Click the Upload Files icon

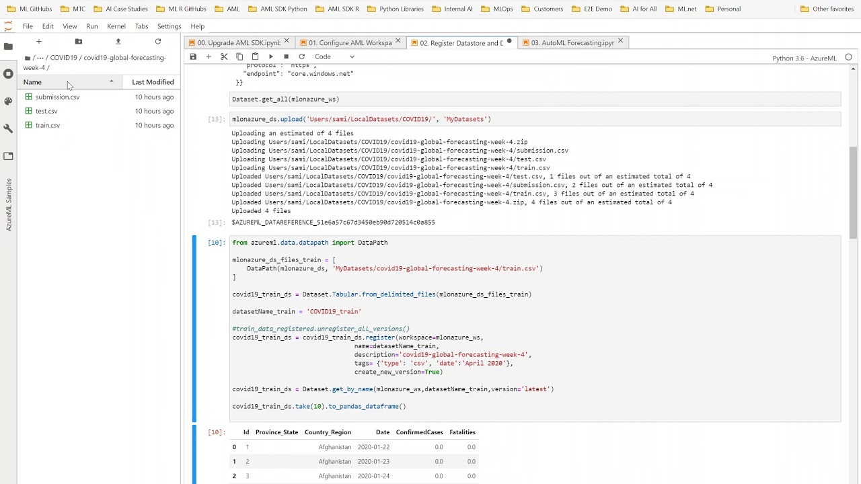coord(118,42)
